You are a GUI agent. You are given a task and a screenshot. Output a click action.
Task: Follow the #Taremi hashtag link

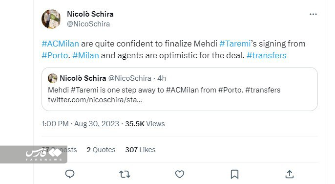click(x=235, y=44)
